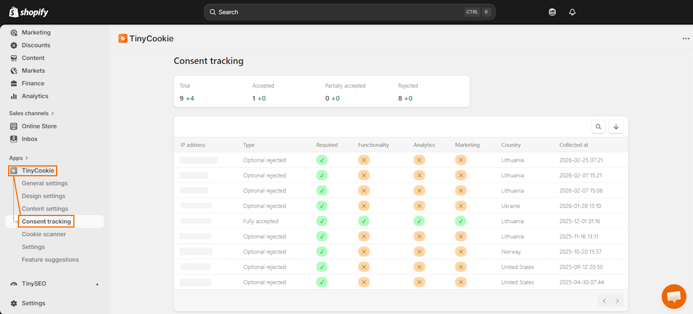Open Content settings under TinyCookie
This screenshot has width=693, height=314.
coord(45,209)
